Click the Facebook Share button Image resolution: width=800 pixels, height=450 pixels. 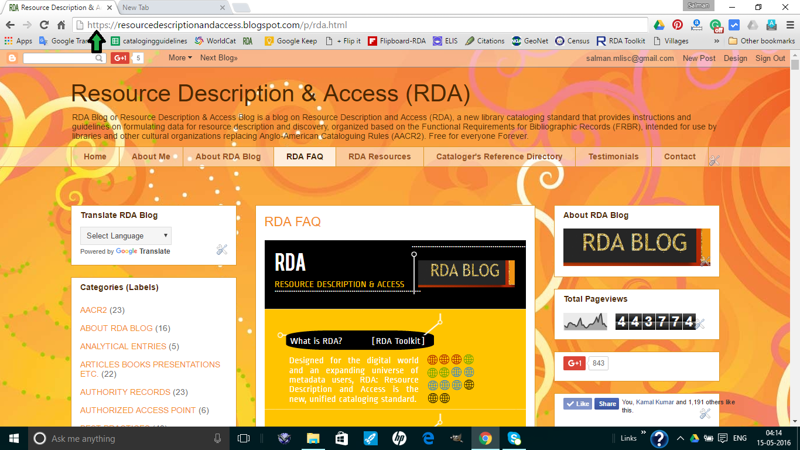click(x=606, y=404)
